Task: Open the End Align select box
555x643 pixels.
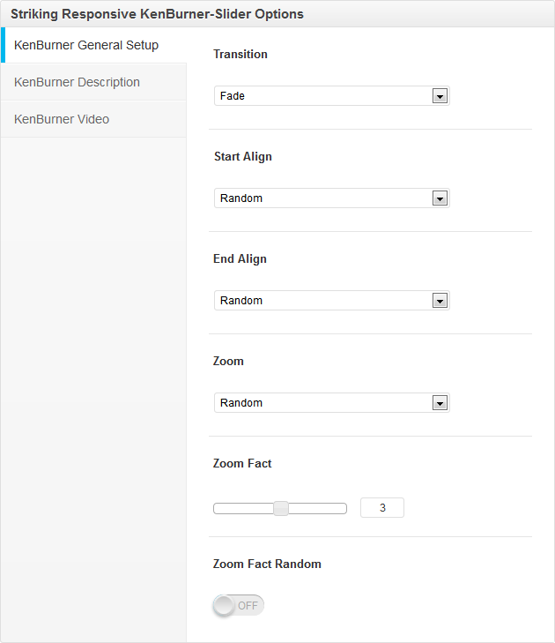Action: pyautogui.click(x=322, y=301)
